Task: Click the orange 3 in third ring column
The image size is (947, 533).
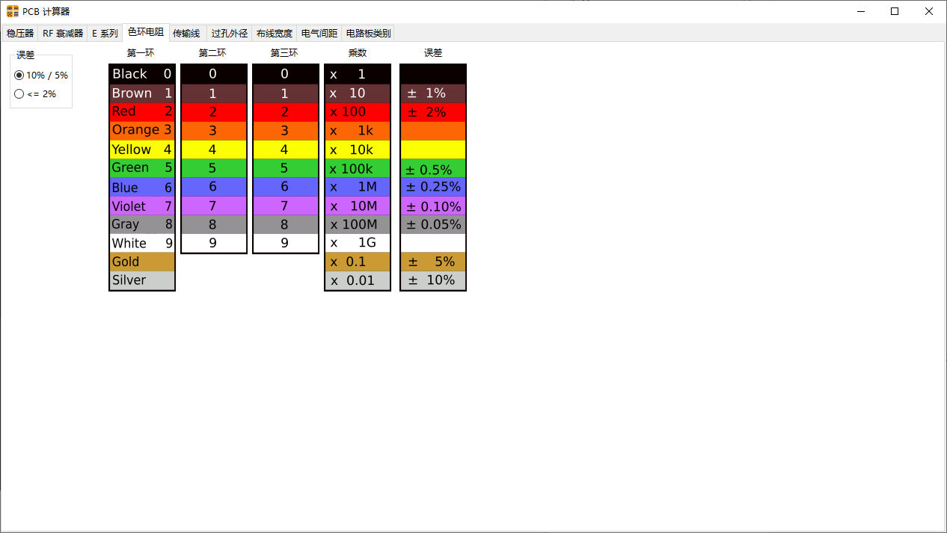Action: tap(285, 131)
